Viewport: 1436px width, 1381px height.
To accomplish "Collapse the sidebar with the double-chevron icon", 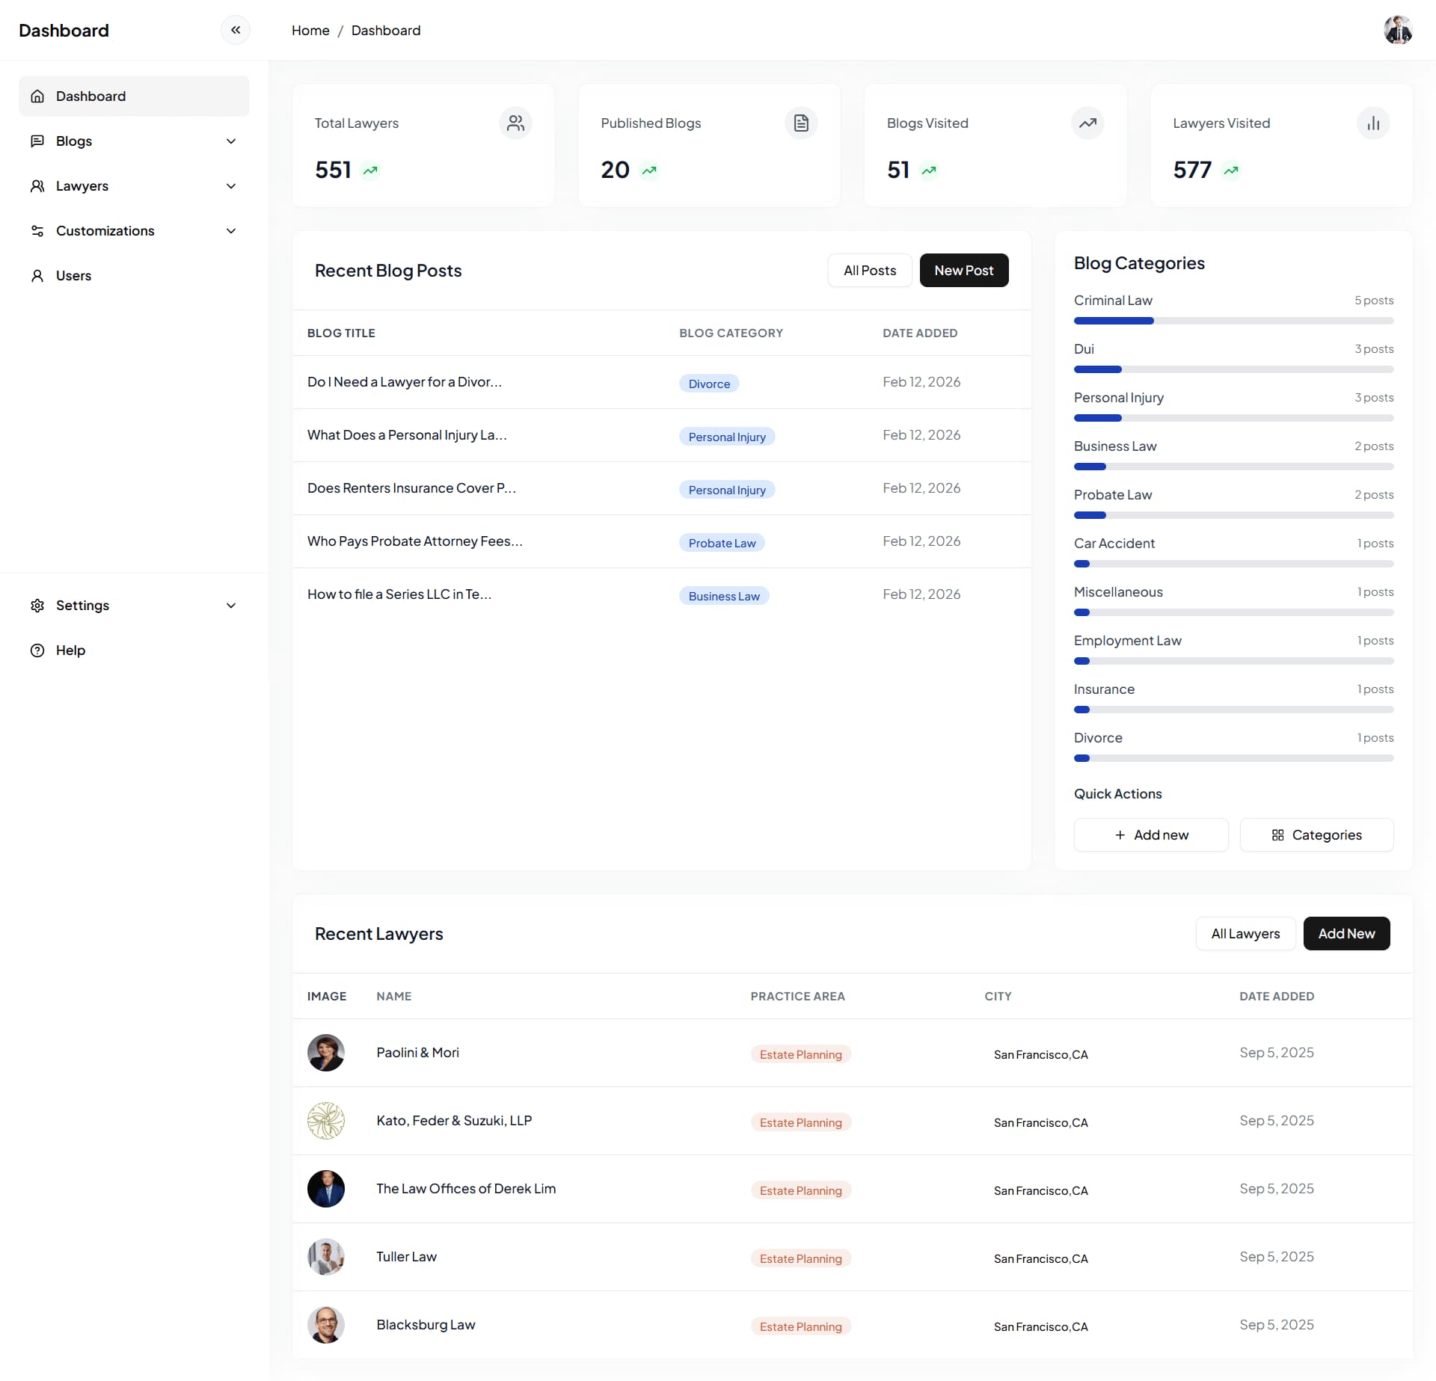I will tap(236, 30).
